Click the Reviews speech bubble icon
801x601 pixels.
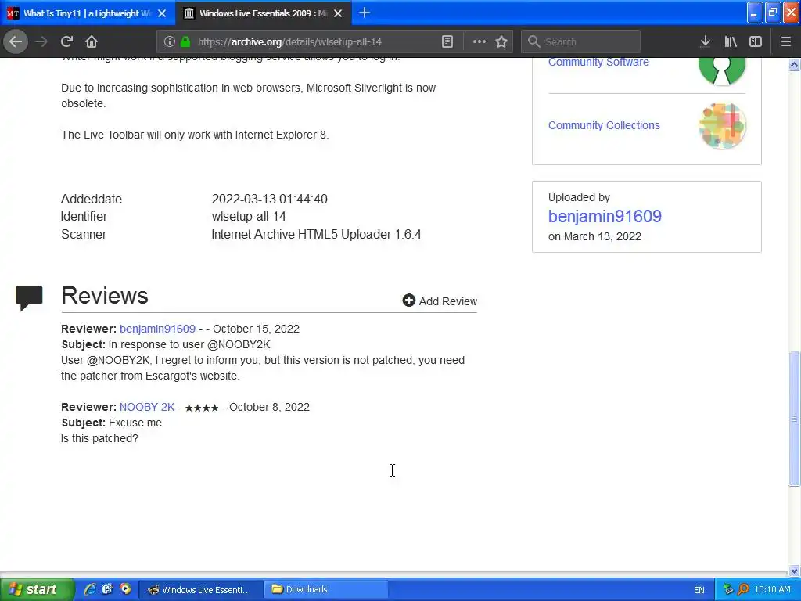[29, 297]
